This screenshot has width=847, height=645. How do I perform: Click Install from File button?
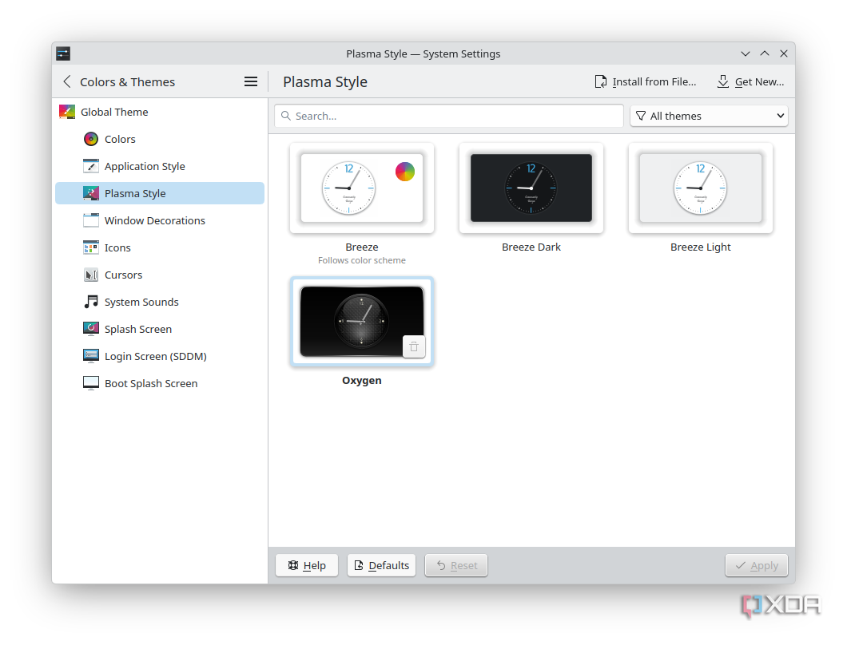(x=646, y=81)
